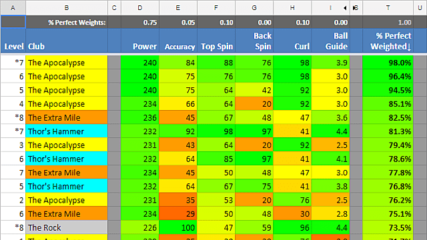The image size is (427, 240).
Task: Select Thor's Hammer level *7 club cell
Action: [67, 131]
